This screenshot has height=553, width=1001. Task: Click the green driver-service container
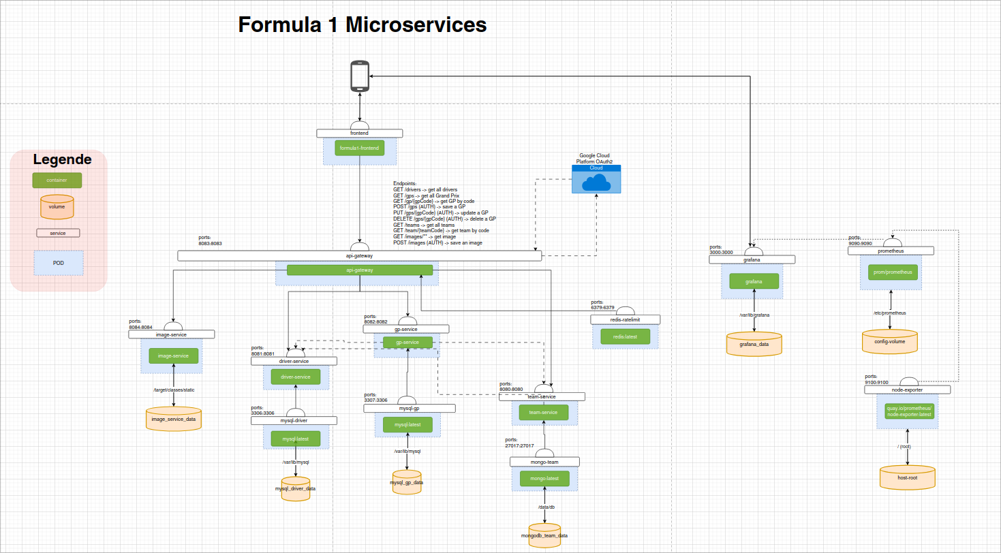click(295, 377)
